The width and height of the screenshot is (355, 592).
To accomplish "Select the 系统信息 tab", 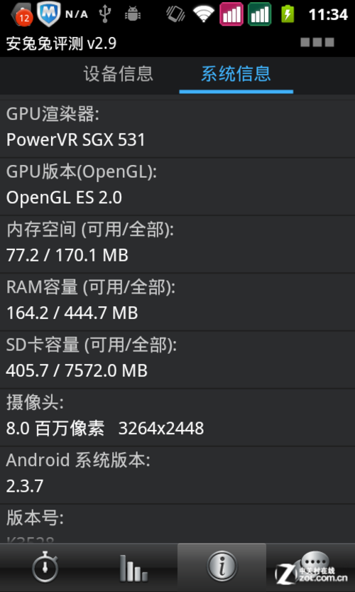I will click(236, 73).
